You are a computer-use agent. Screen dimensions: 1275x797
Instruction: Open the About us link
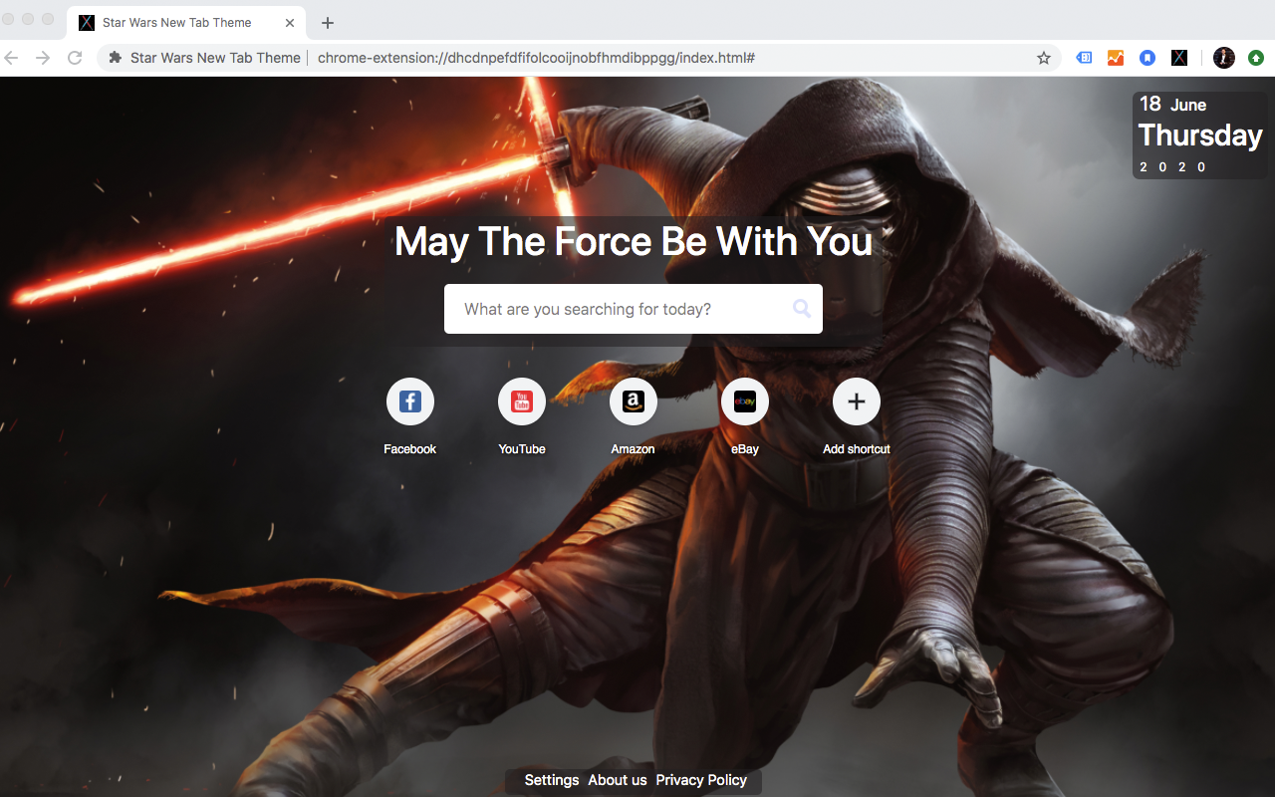tap(618, 780)
